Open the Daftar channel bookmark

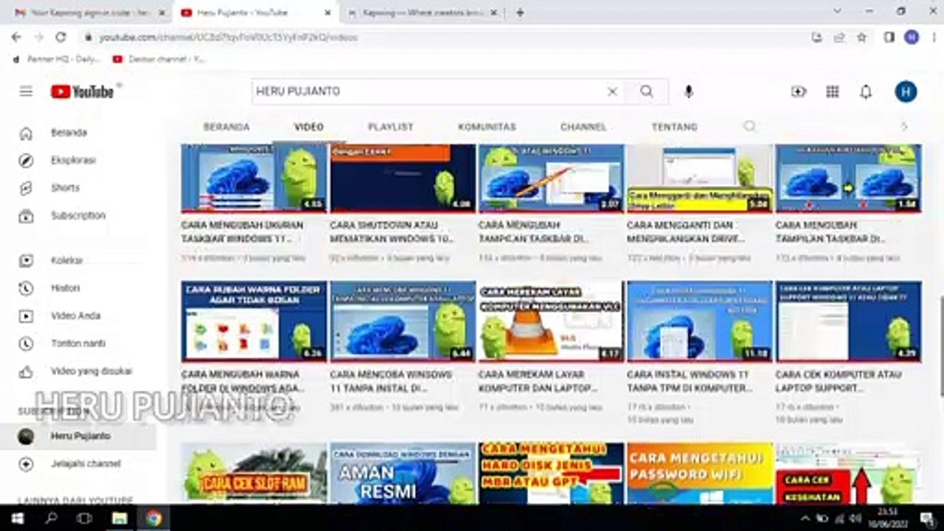pos(160,59)
